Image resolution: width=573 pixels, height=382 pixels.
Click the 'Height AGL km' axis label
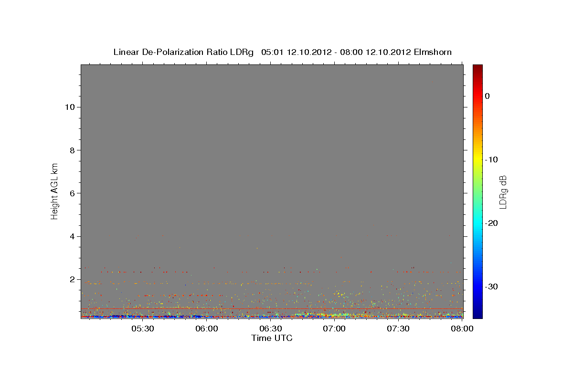tap(55, 191)
